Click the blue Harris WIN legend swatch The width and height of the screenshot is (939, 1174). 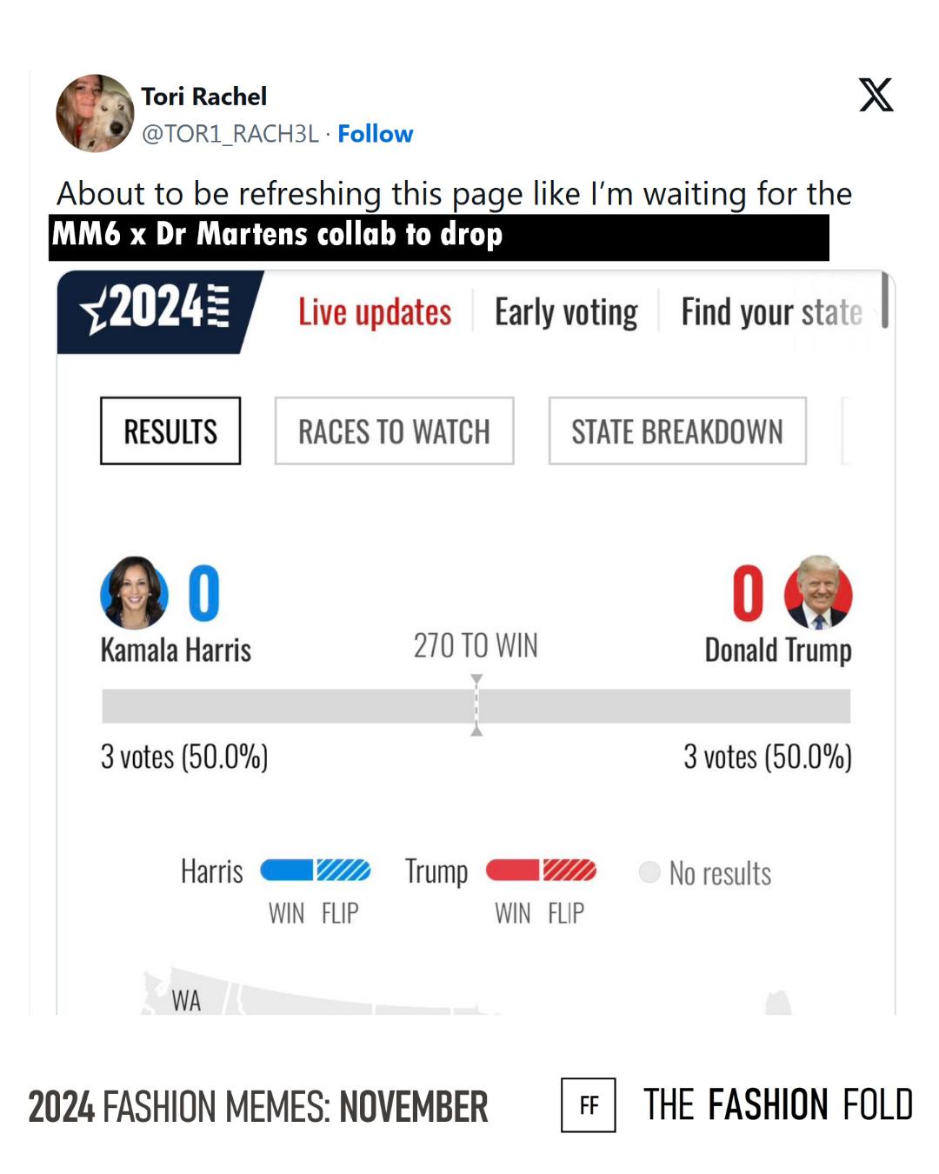(286, 870)
